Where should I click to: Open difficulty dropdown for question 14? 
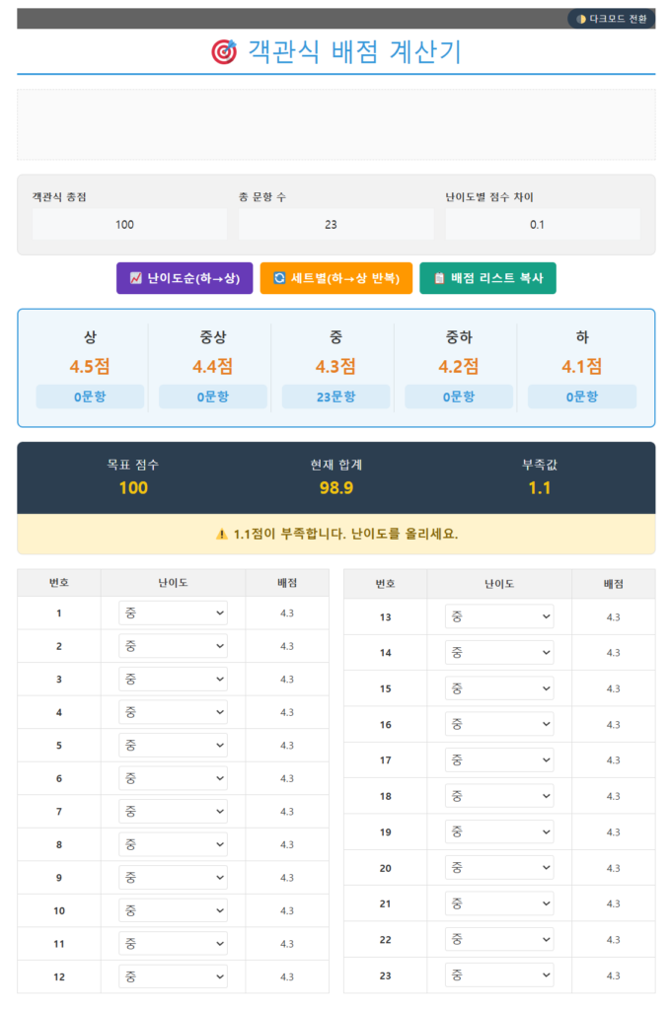pos(499,653)
